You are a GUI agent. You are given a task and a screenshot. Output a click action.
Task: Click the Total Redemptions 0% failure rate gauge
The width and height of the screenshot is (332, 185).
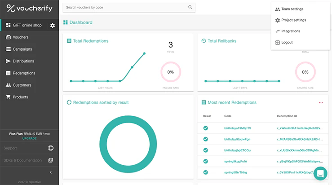(x=171, y=72)
